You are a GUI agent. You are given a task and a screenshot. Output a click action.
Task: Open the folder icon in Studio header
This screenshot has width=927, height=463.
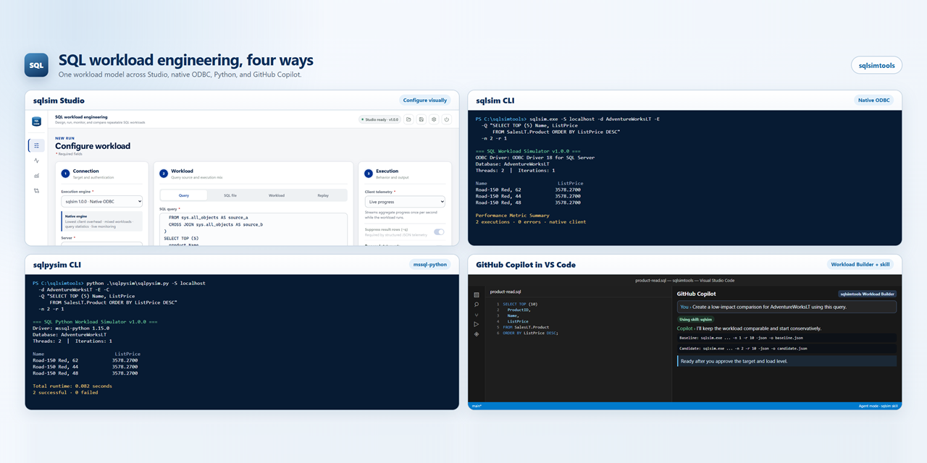pyautogui.click(x=408, y=119)
